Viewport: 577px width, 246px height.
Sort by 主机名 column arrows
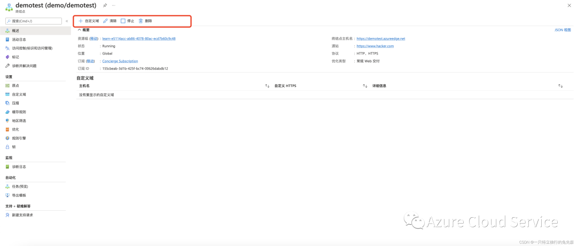pyautogui.click(x=267, y=86)
